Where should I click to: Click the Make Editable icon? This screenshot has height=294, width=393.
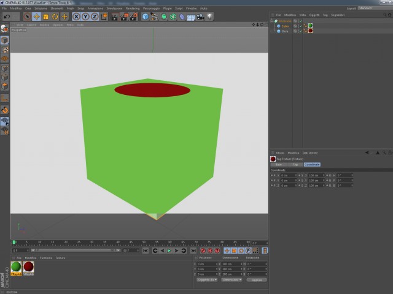click(x=4, y=29)
